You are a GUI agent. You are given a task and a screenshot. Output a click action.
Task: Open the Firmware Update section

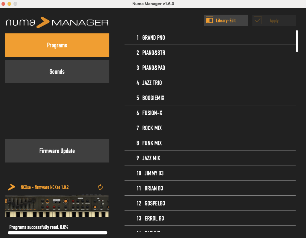click(57, 151)
